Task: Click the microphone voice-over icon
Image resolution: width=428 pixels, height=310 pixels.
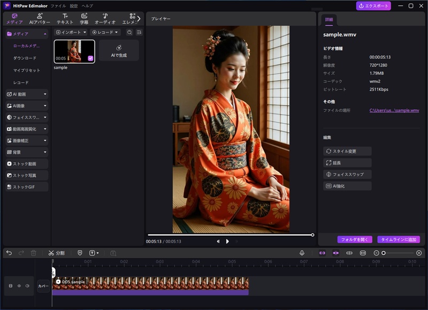Action: pyautogui.click(x=302, y=253)
